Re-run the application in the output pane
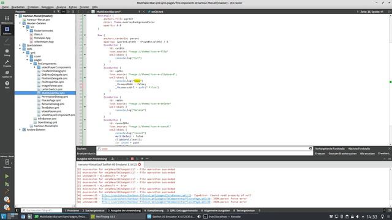Screen dimensions: 392x220 [x=127, y=159]
